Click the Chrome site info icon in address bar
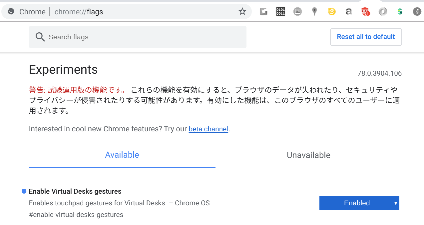 pyautogui.click(x=11, y=12)
